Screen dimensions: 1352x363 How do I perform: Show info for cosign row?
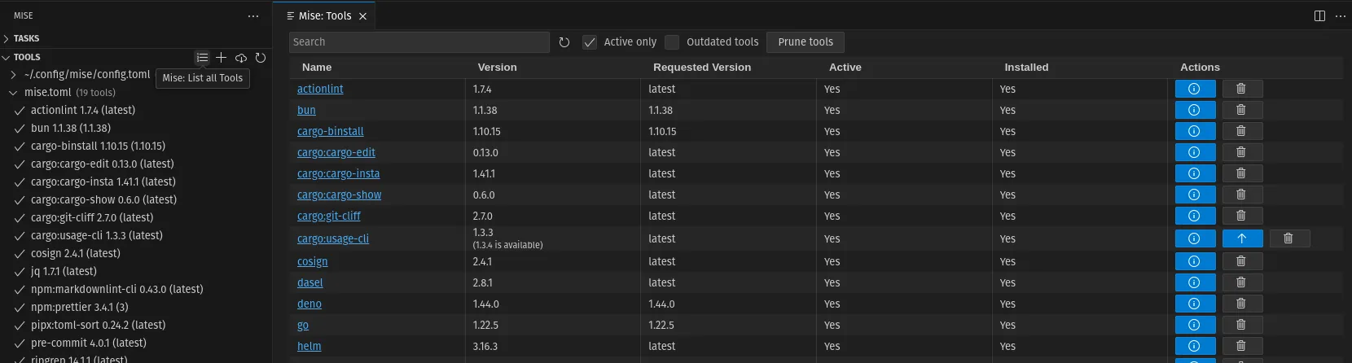tap(1195, 261)
